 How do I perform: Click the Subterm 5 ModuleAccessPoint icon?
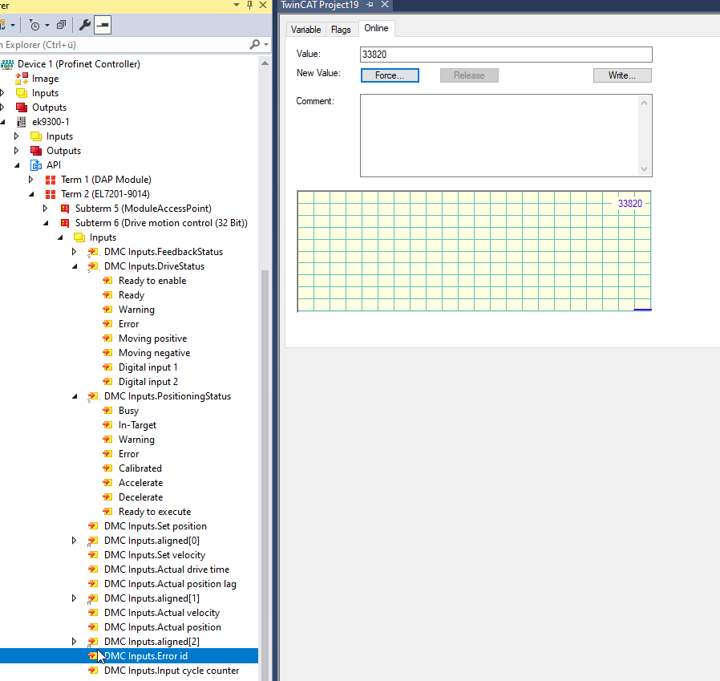pyautogui.click(x=65, y=209)
